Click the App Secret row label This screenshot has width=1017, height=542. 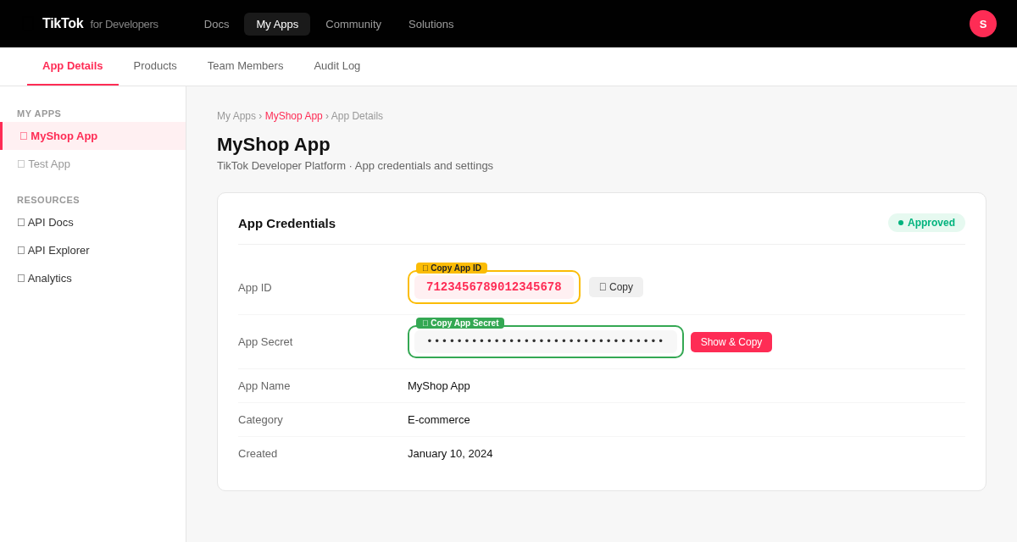265,342
